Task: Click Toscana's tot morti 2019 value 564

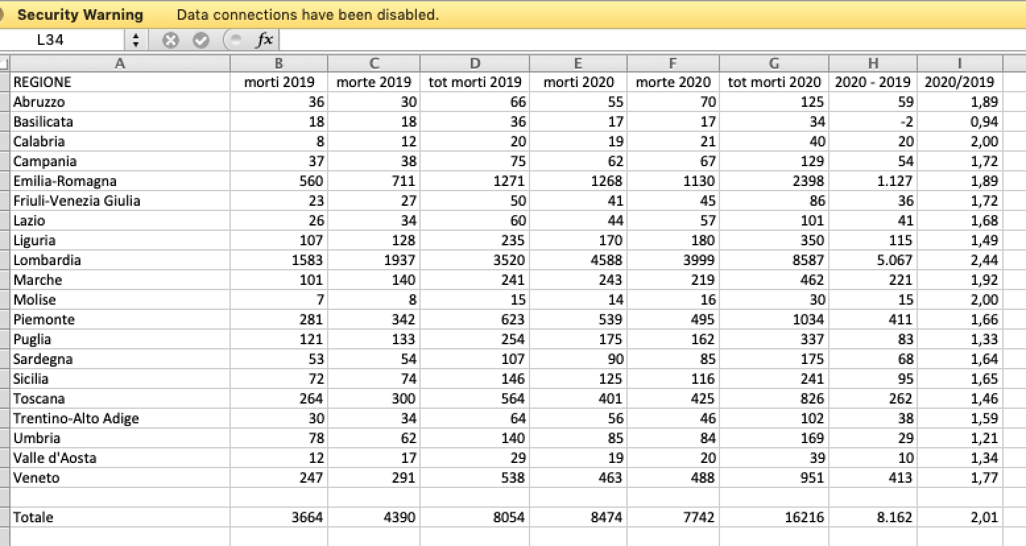Action: pos(475,398)
